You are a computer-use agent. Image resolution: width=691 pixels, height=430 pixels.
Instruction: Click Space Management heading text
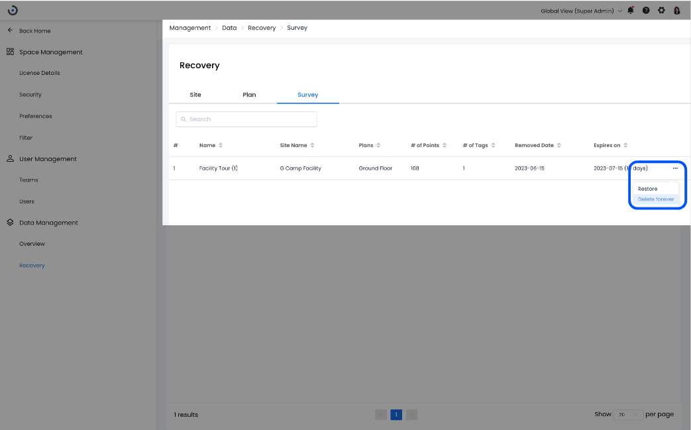(50, 52)
